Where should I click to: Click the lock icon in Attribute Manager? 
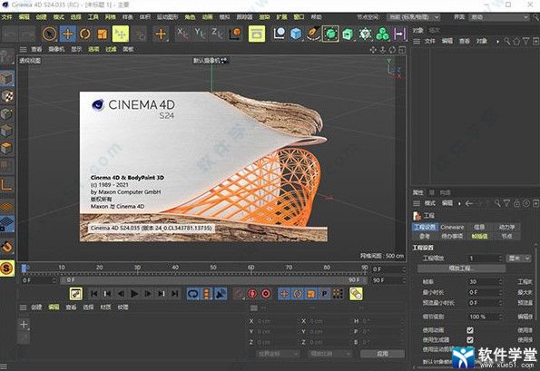point(516,203)
